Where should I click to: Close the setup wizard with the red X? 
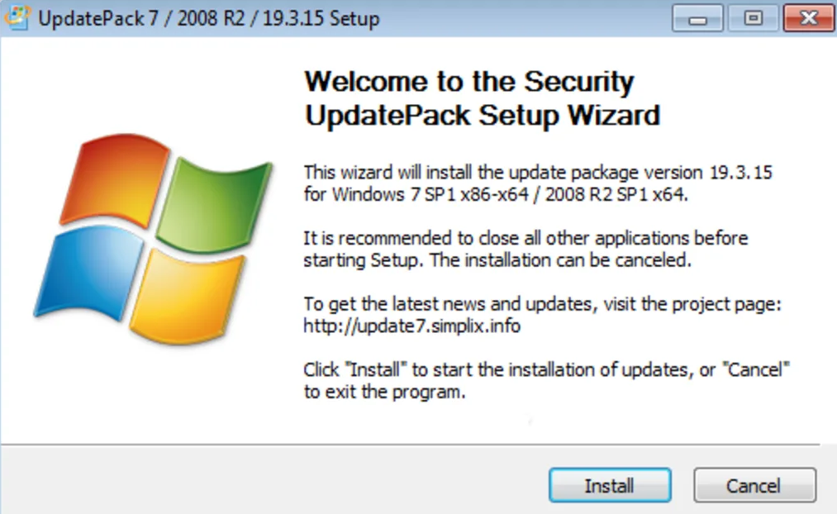pos(809,18)
